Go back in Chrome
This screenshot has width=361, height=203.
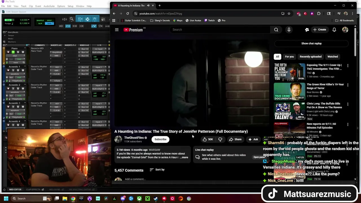(x=114, y=14)
